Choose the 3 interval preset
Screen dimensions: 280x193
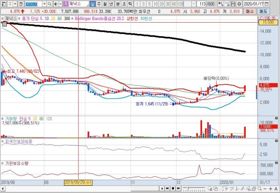144,4
